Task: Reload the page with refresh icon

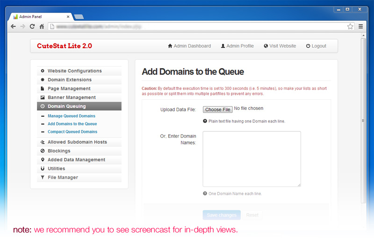Action: (x=32, y=27)
